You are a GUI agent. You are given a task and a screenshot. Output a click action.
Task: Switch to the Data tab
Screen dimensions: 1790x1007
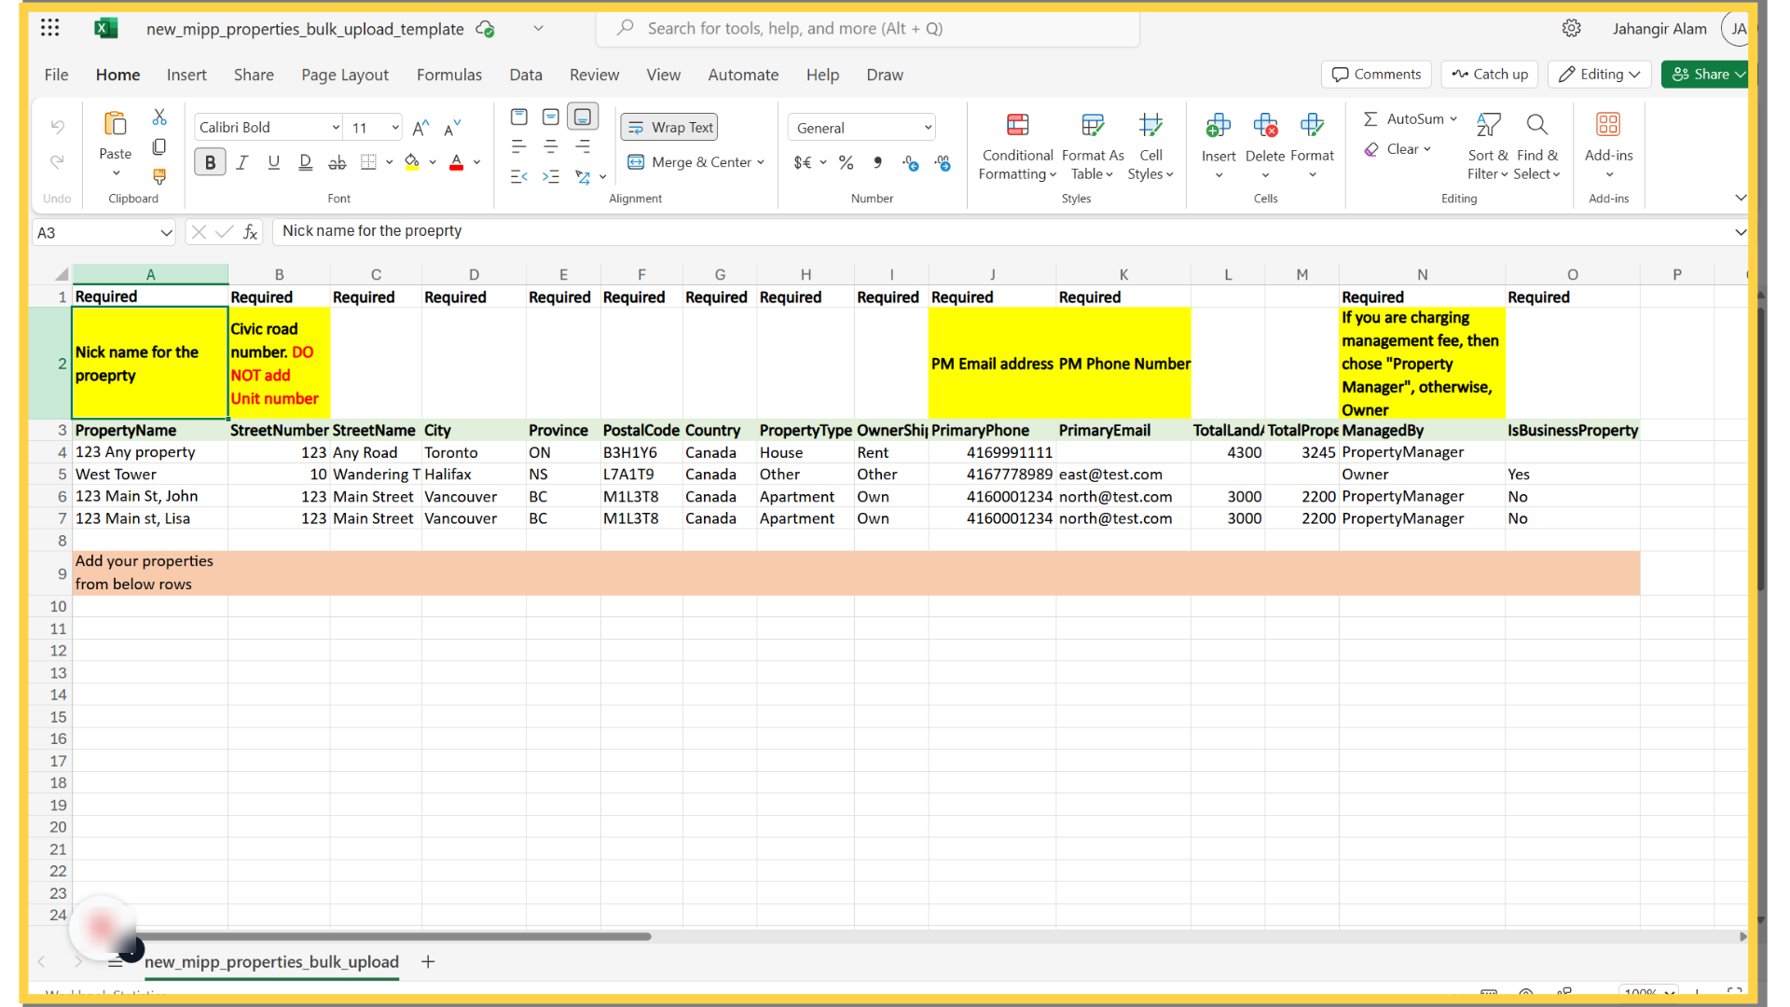click(x=526, y=75)
